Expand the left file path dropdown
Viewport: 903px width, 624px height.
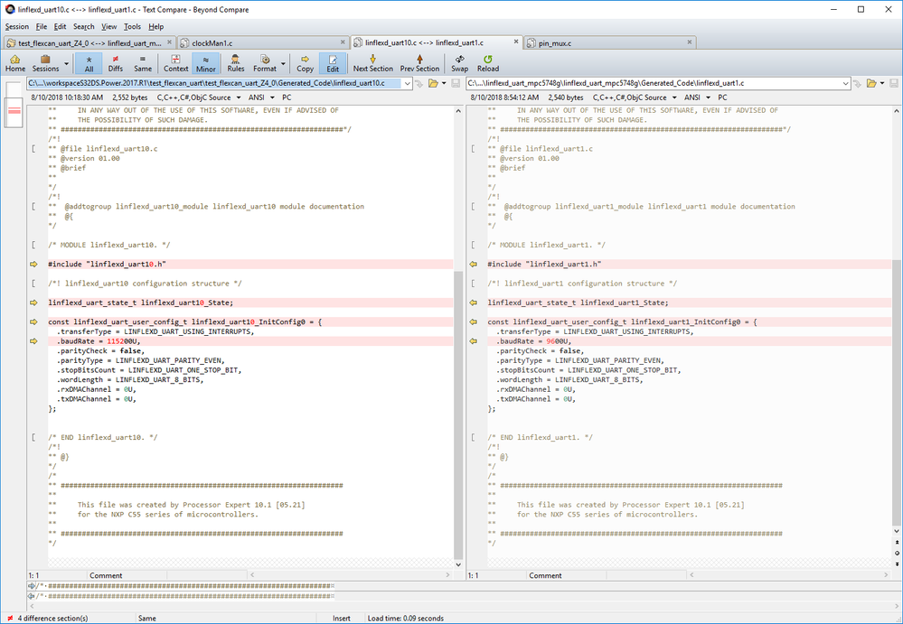pyautogui.click(x=408, y=83)
